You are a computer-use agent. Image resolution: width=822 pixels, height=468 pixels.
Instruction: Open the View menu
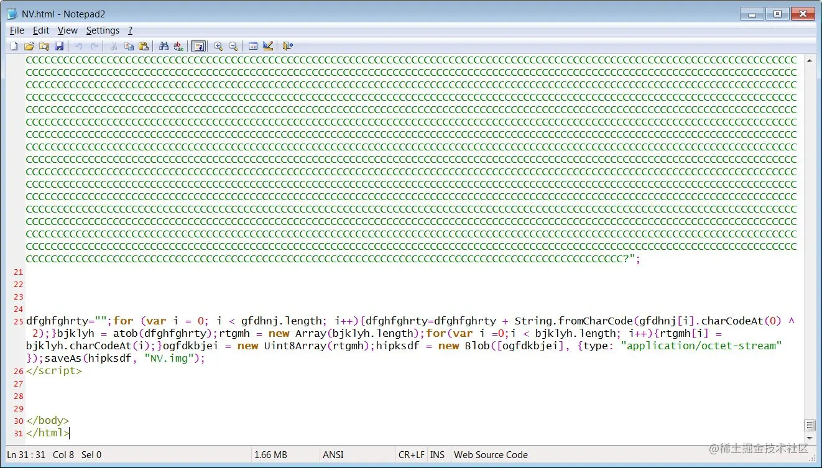[x=68, y=30]
